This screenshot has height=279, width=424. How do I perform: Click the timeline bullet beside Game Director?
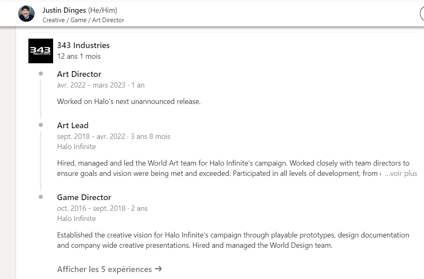41,197
